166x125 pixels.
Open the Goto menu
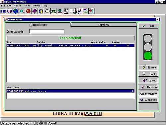tap(27, 6)
